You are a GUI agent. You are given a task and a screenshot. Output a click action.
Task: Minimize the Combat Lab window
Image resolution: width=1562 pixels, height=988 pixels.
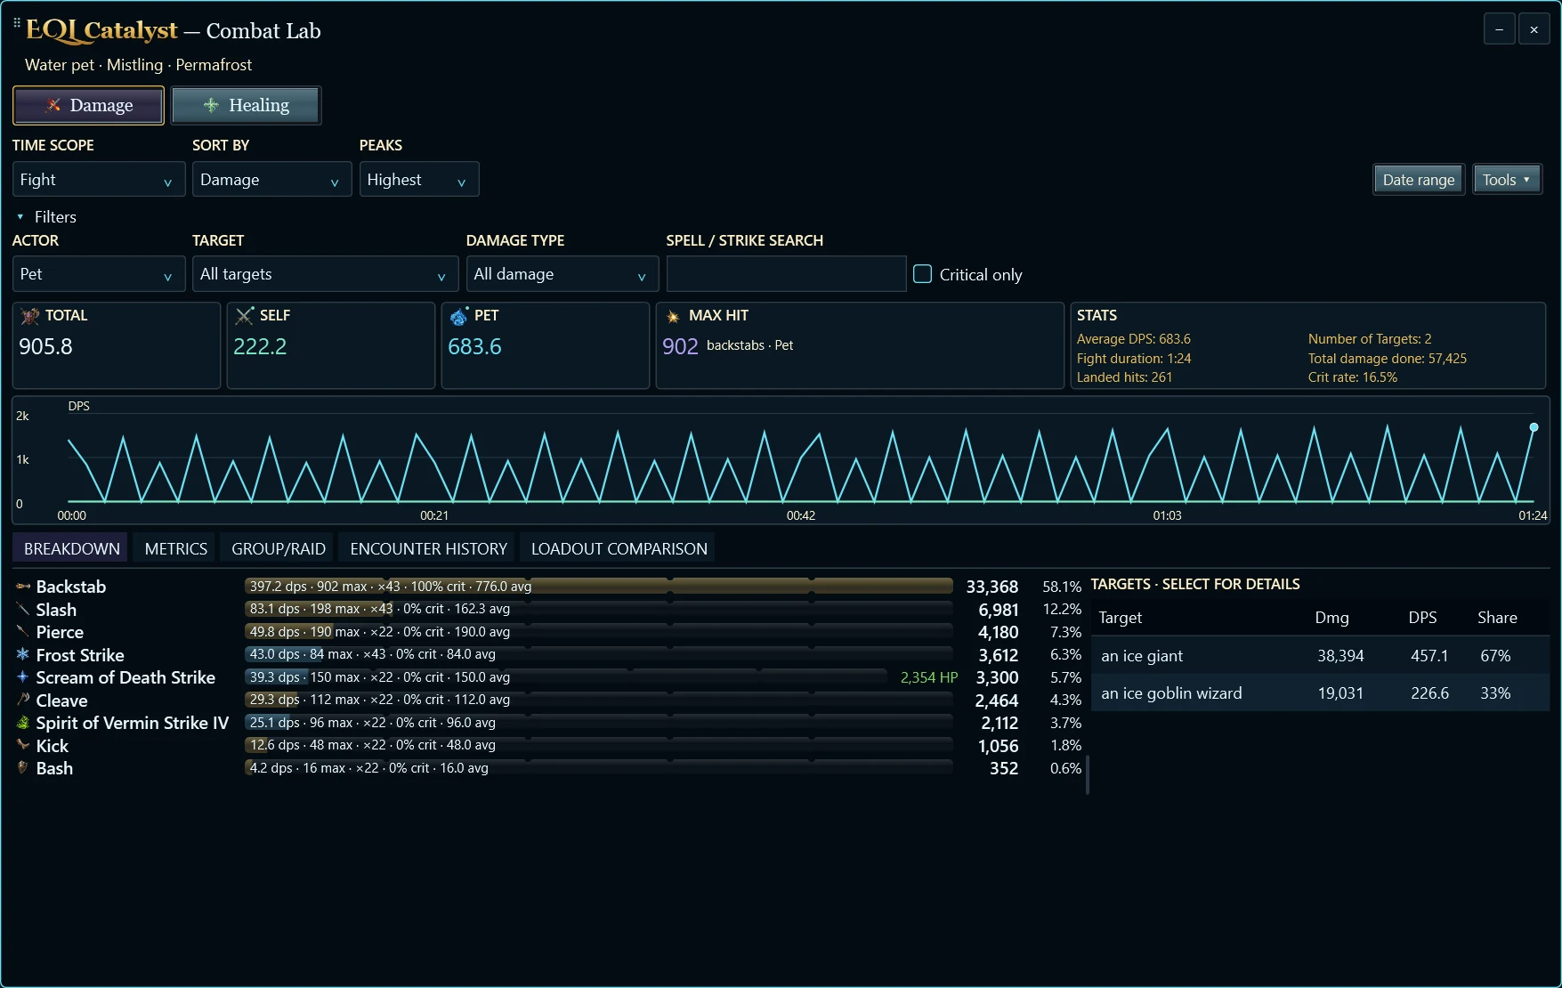pos(1499,29)
